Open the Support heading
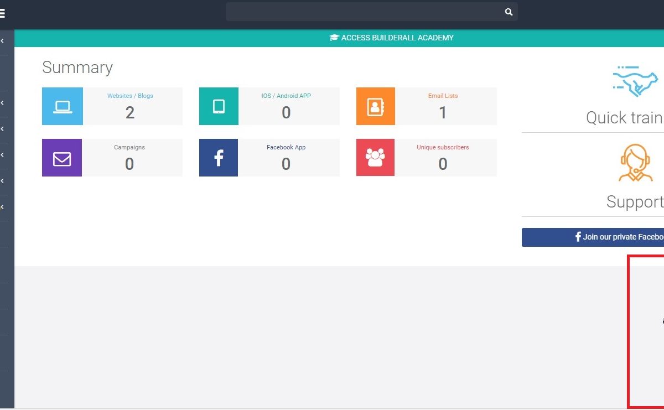The height and width of the screenshot is (410, 664). click(x=635, y=202)
